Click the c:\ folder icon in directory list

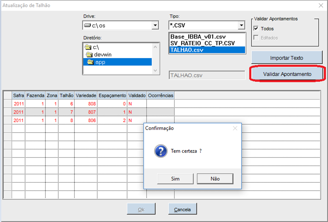(x=88, y=47)
